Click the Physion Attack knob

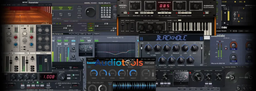click(x=112, y=73)
